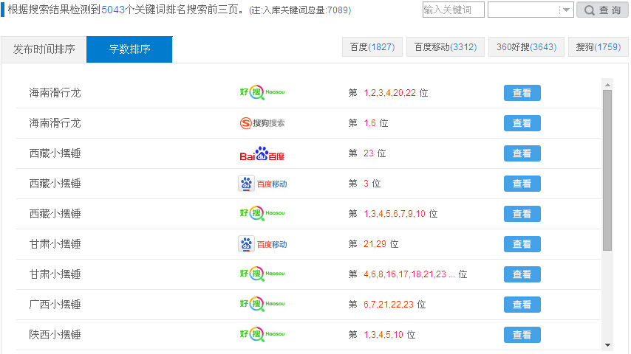Click 查看 for 陕西小摆锤 row
631x354 pixels.
click(x=522, y=335)
